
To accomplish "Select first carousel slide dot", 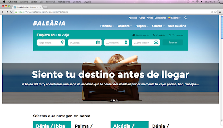I will 111,100.
